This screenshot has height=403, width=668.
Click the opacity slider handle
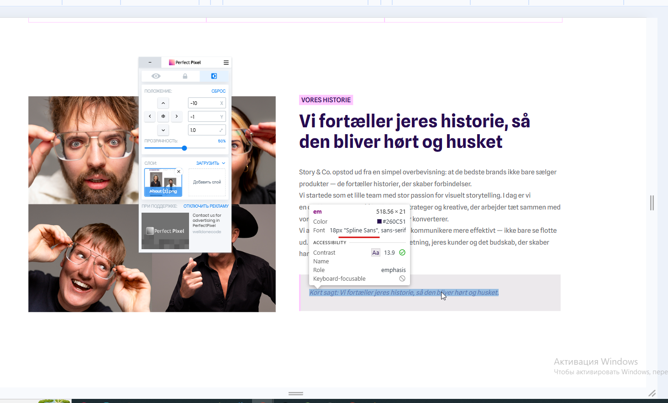click(x=184, y=148)
